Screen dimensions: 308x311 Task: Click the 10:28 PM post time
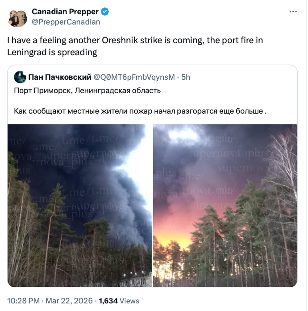tap(23, 301)
